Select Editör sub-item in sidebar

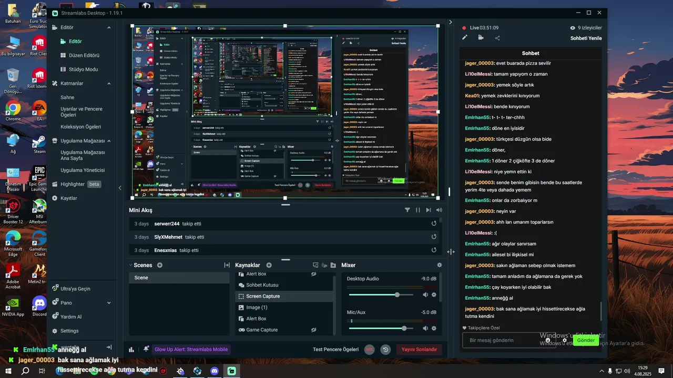(75, 41)
